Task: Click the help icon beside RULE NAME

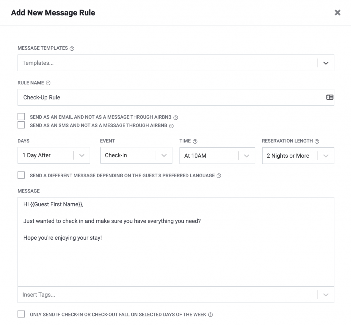Action: click(x=48, y=83)
